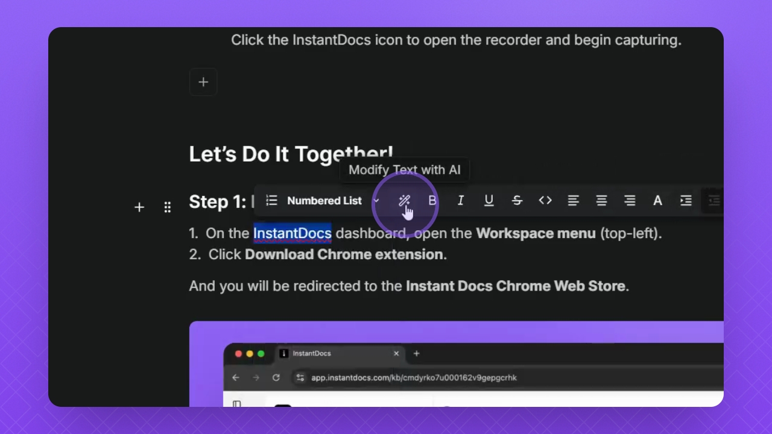Toggle bold formatting
The image size is (772, 434).
(432, 201)
